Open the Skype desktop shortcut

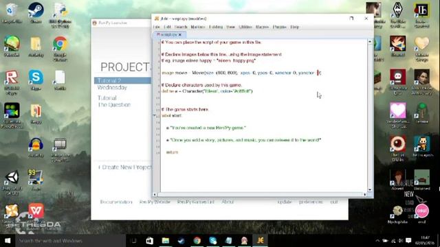click(x=36, y=80)
